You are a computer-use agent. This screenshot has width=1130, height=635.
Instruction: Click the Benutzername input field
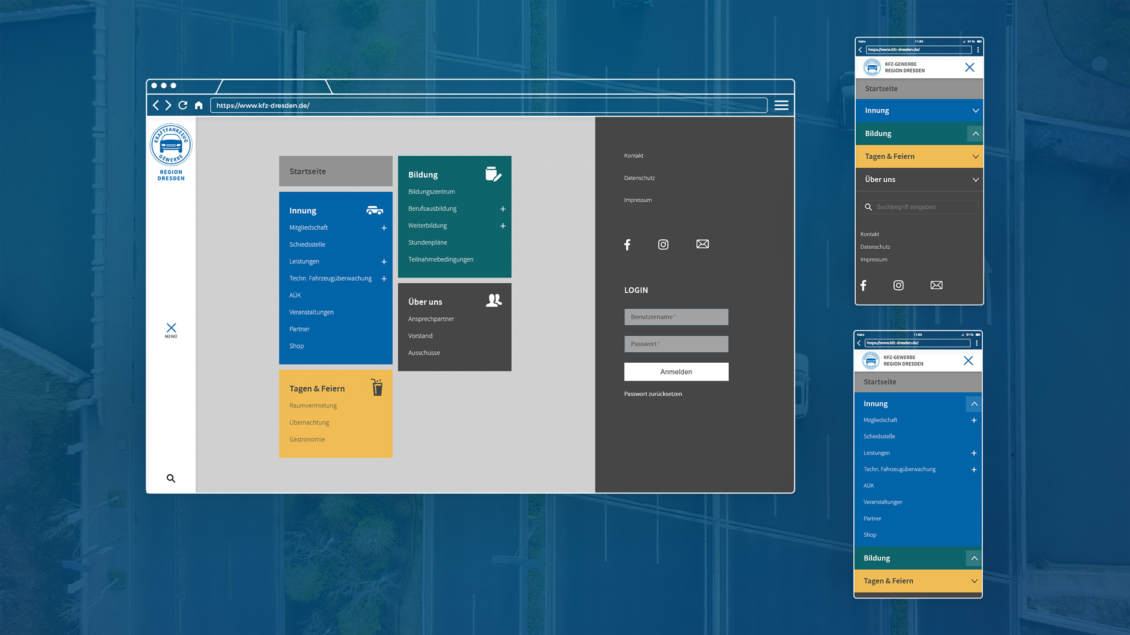(676, 317)
